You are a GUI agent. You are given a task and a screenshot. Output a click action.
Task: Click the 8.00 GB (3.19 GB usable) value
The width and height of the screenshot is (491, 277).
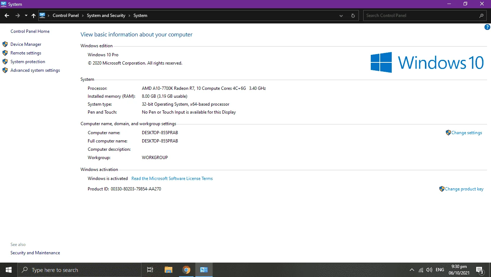pyautogui.click(x=165, y=96)
